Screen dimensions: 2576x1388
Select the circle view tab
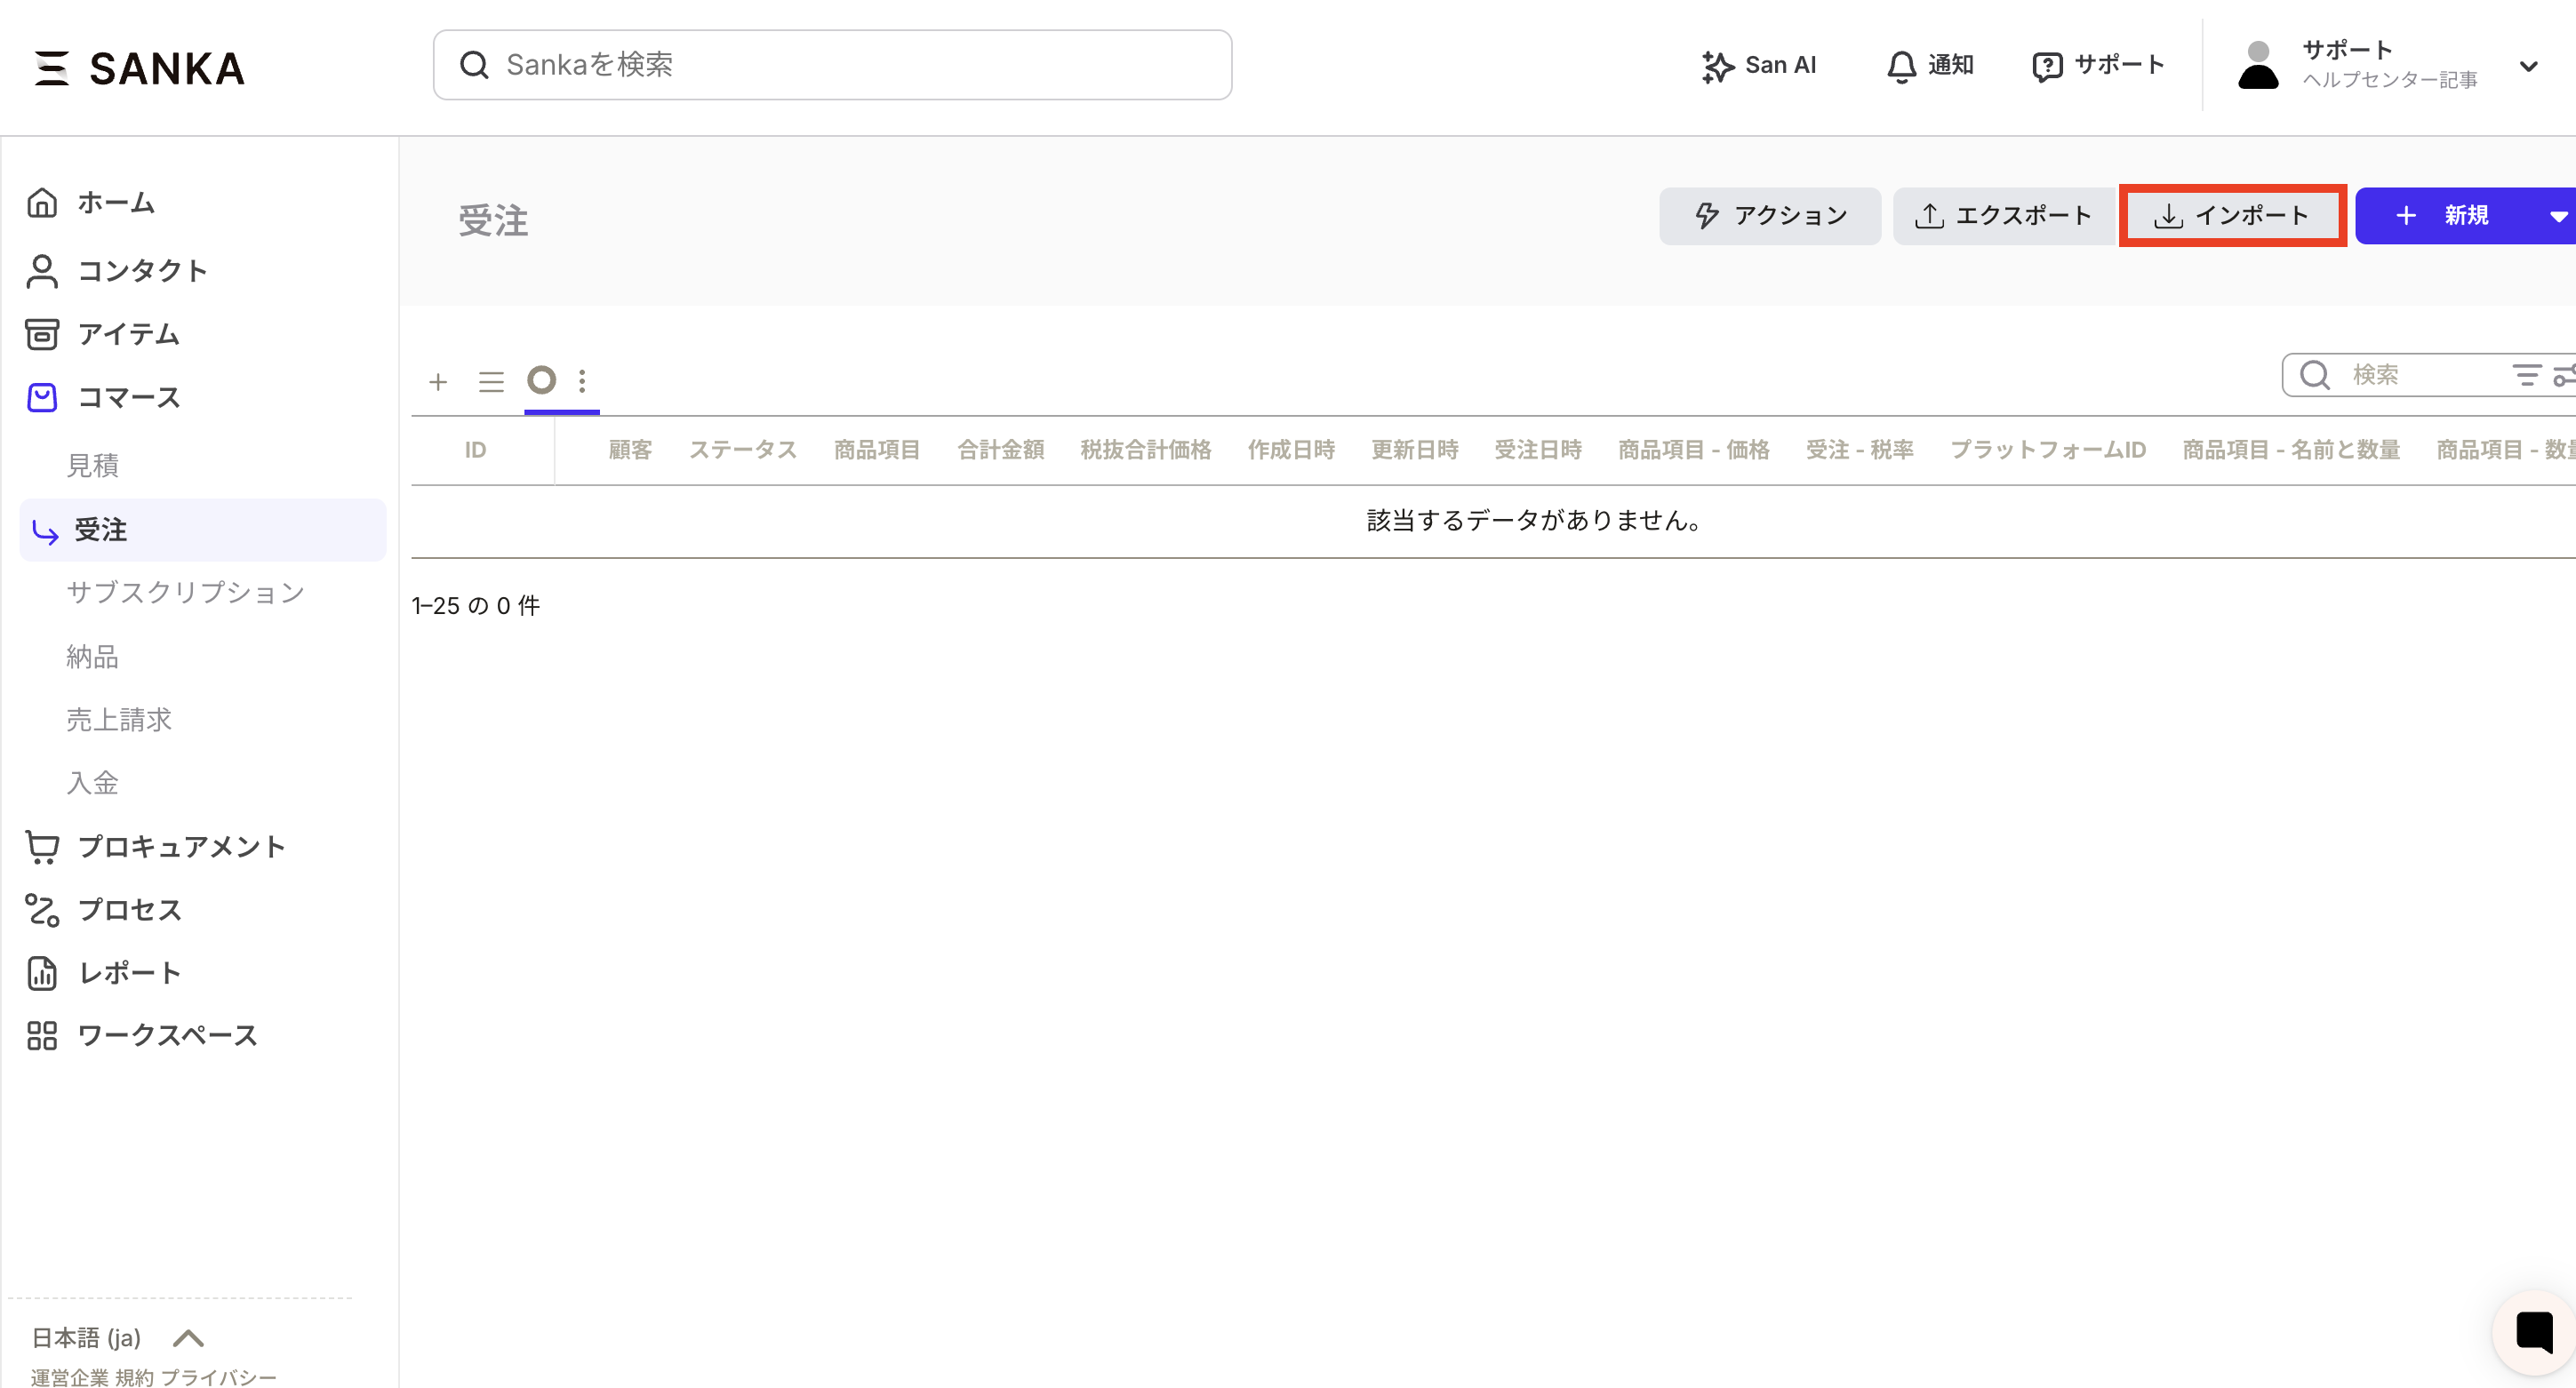pyautogui.click(x=541, y=380)
